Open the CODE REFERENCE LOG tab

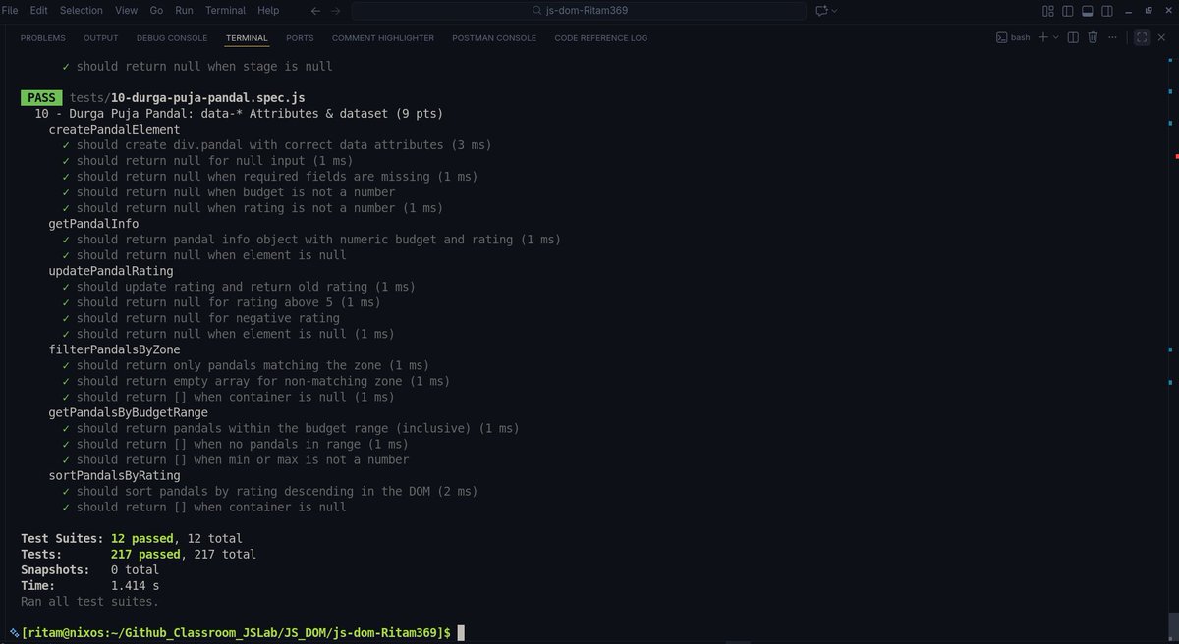(x=600, y=38)
